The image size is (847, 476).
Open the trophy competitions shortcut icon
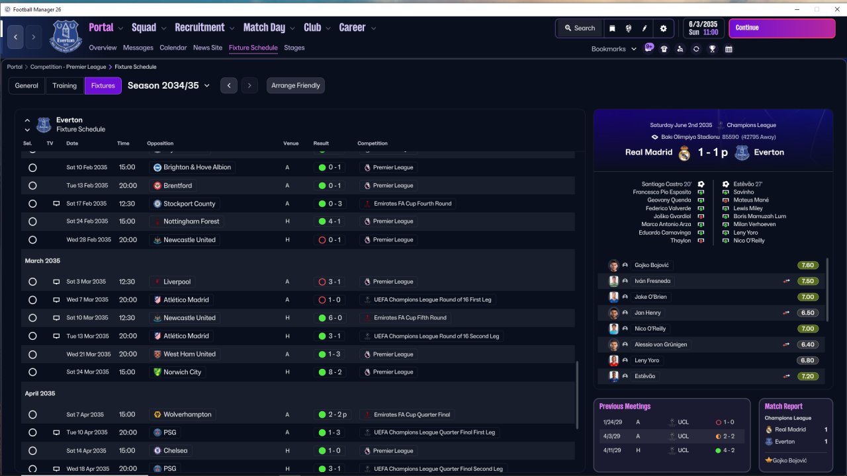712,49
